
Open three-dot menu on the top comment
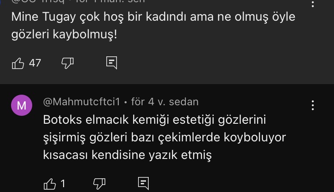(x=312, y=4)
